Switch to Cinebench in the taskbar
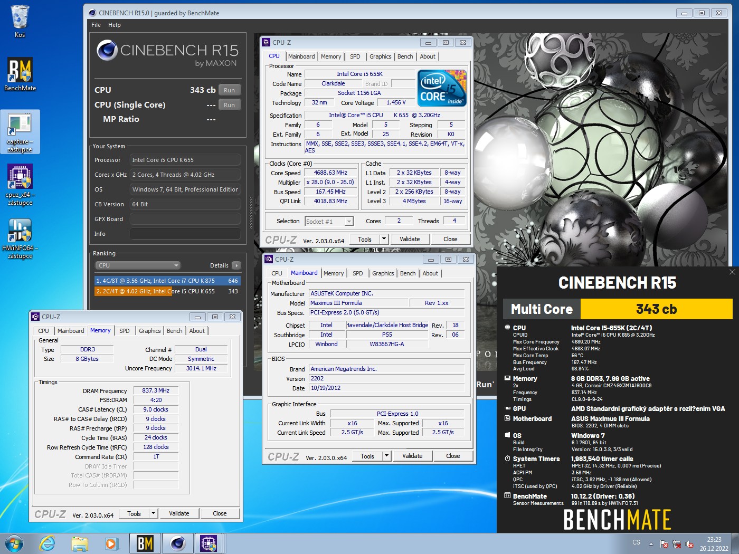Viewport: 739px width, 554px height. pos(177,543)
